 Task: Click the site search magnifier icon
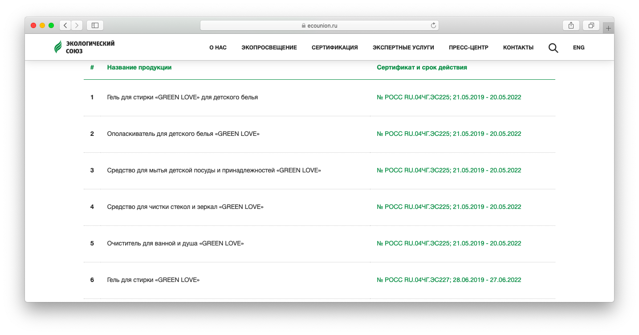pyautogui.click(x=553, y=48)
